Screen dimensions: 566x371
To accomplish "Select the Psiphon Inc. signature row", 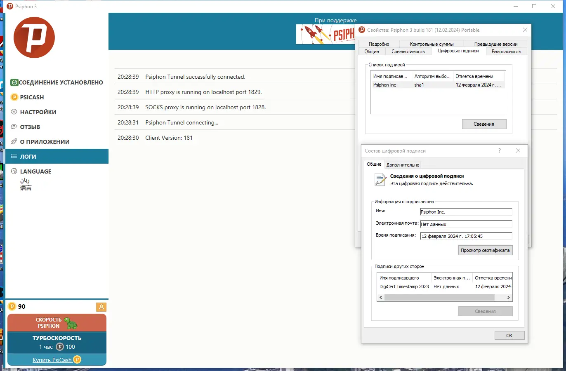I will (x=438, y=85).
